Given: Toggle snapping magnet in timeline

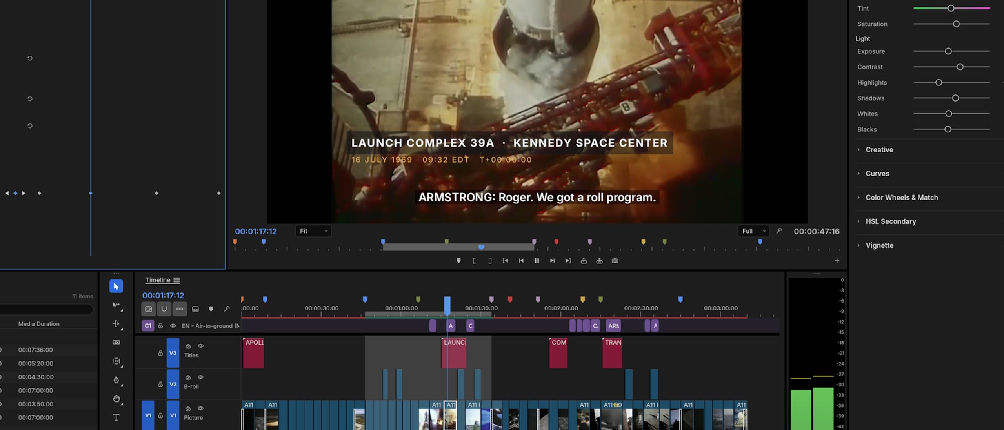Looking at the screenshot, I should click(164, 309).
